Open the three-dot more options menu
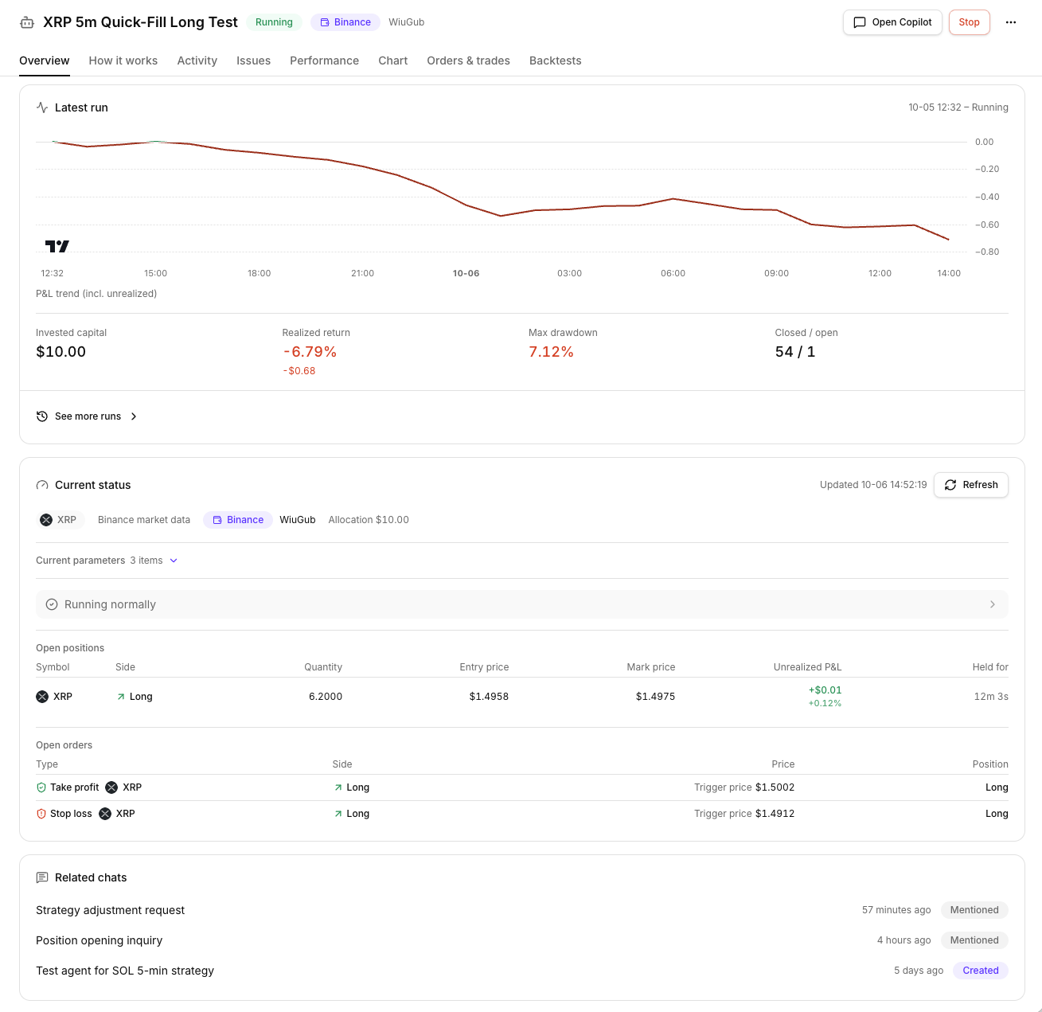The image size is (1042, 1012). tap(1011, 22)
